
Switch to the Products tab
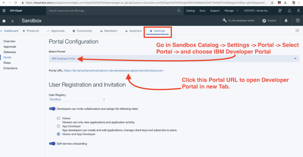click(31, 31)
